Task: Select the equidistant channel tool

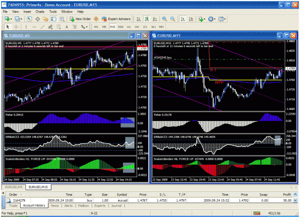Action: [x=50, y=27]
